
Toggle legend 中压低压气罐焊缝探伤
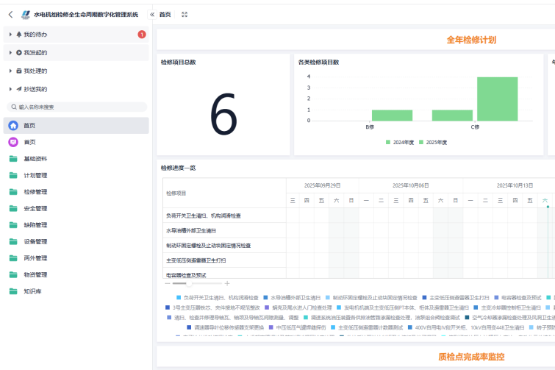tap(297, 327)
